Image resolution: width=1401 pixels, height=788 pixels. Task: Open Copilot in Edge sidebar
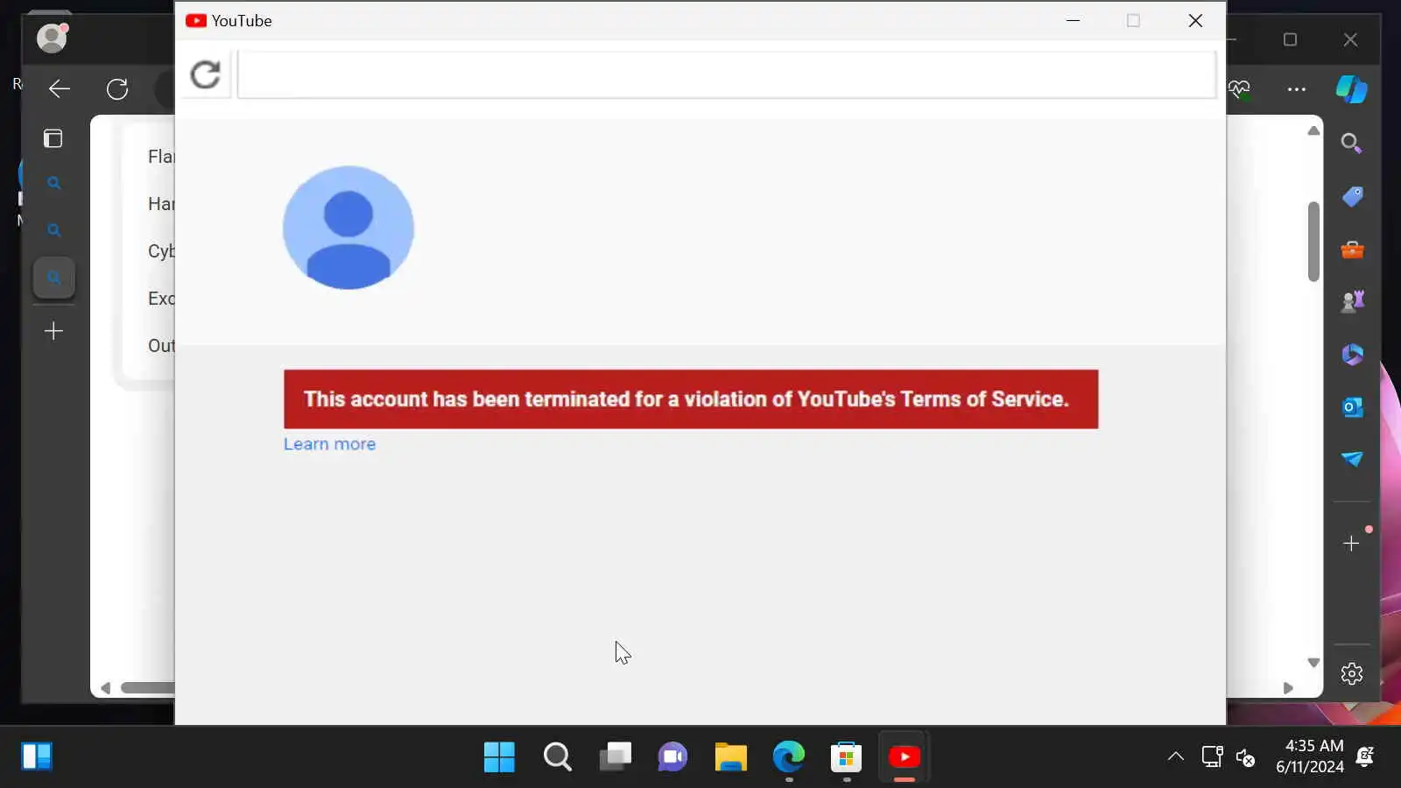click(x=1352, y=89)
